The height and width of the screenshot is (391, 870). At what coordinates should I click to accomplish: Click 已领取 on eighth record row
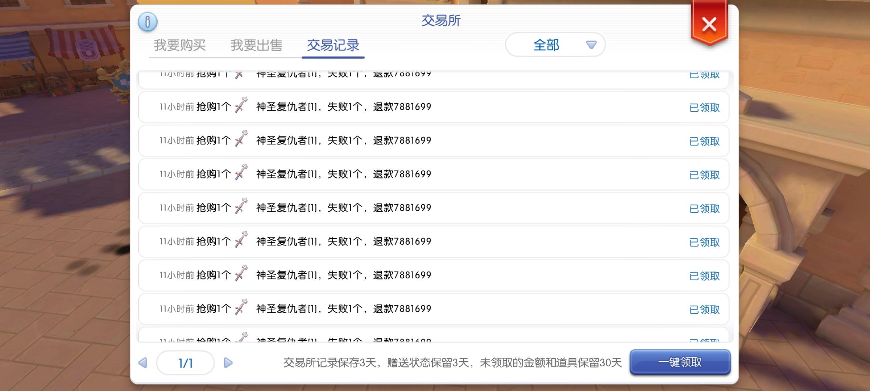704,310
